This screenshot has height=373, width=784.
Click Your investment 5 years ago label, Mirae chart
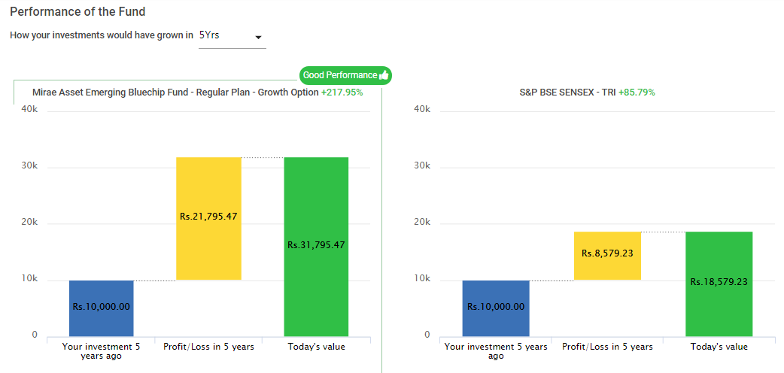point(102,351)
